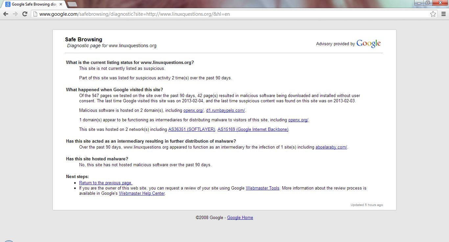Click the 'Updated 5 hours ago' text
The image size is (449, 242).
366,205
